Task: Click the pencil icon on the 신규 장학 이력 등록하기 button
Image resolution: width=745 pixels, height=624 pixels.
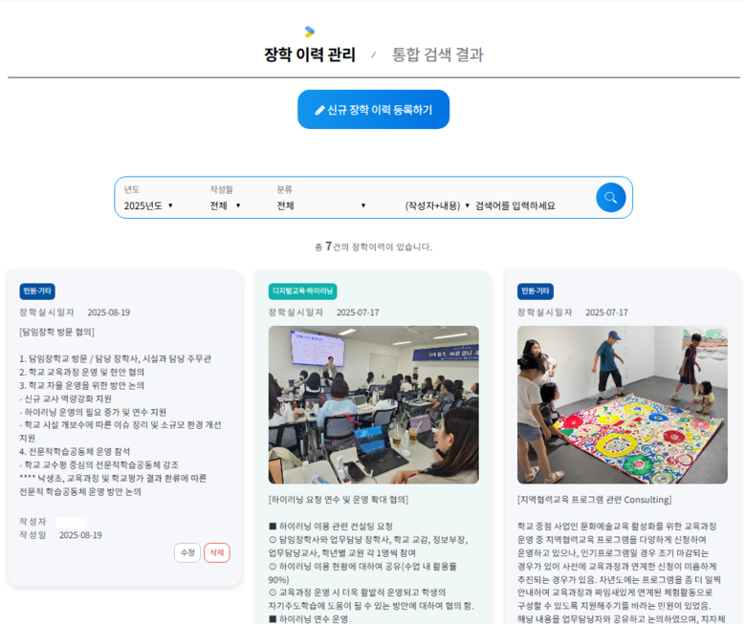Action: tap(320, 110)
